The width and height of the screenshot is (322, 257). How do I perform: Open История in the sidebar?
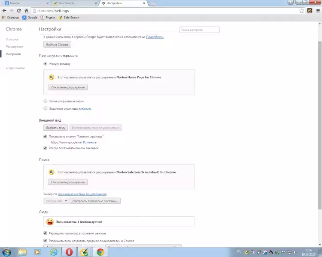click(12, 39)
